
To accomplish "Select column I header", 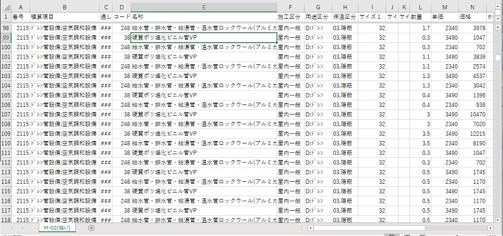I will click(x=372, y=8).
